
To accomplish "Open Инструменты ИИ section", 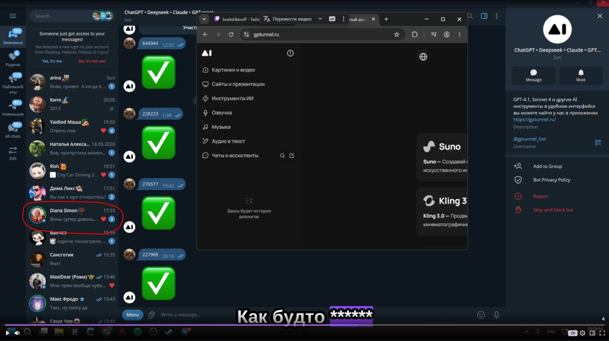I will (228, 98).
